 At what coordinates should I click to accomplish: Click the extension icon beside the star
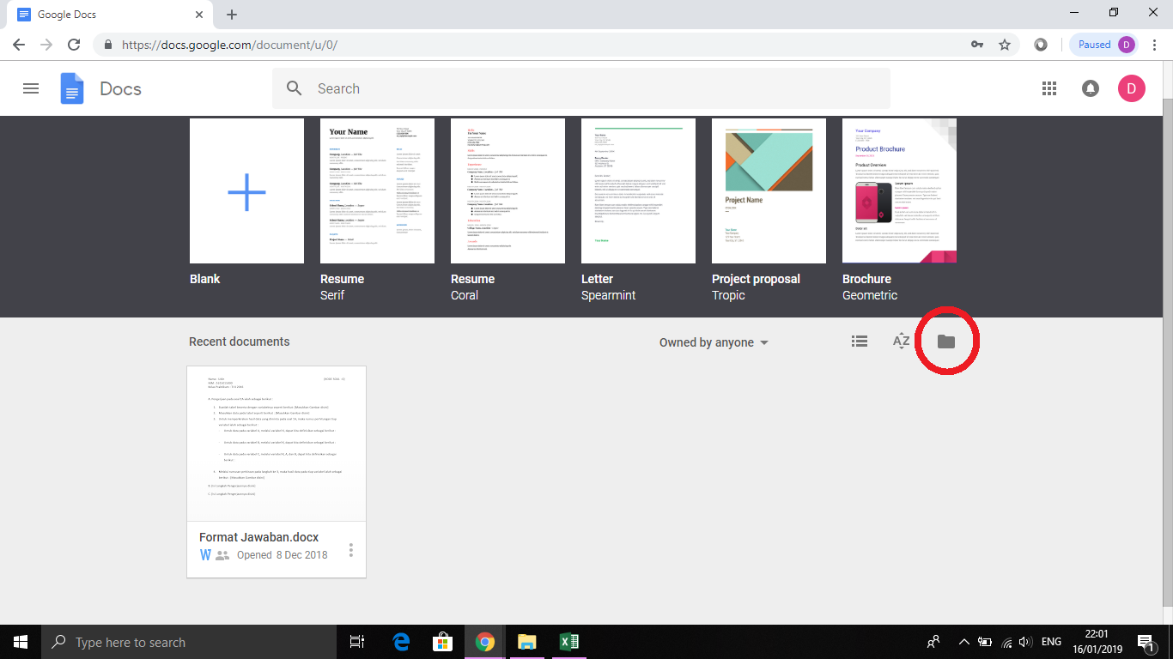click(1041, 45)
